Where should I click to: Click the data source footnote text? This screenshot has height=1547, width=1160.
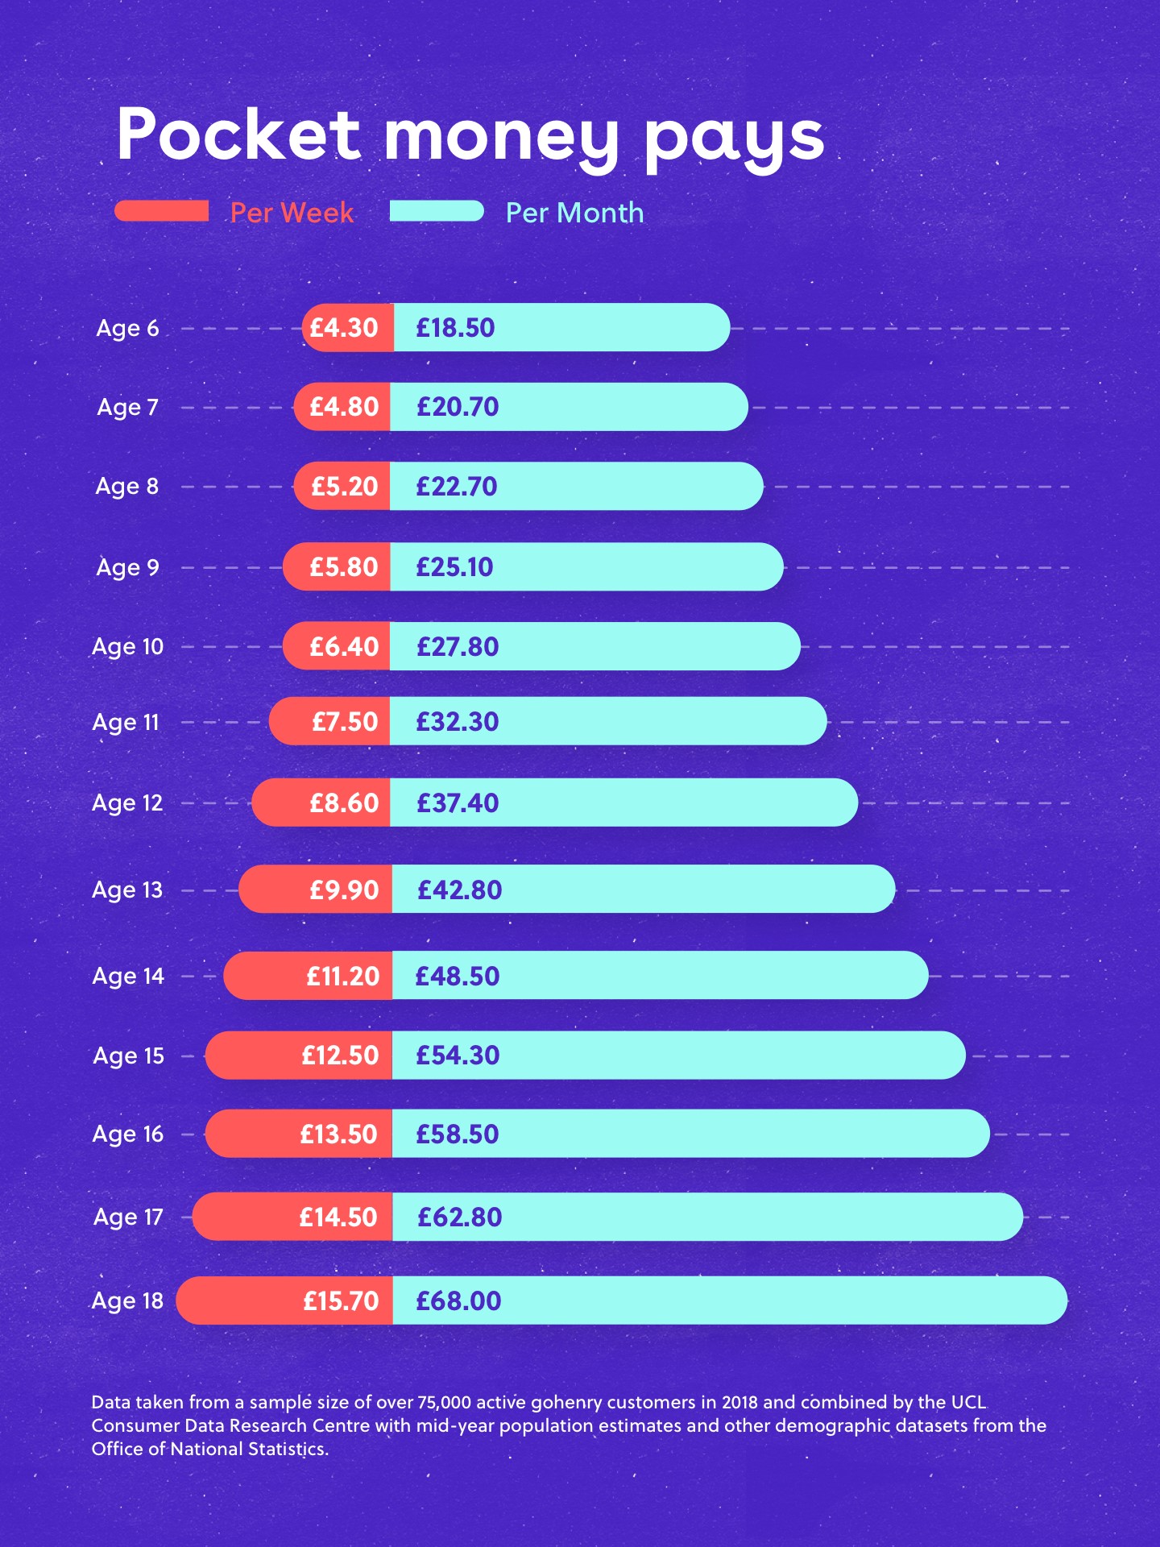tap(568, 1425)
